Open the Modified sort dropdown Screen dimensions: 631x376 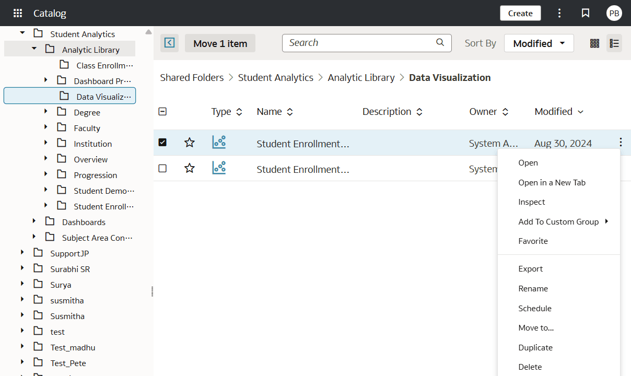(x=539, y=43)
